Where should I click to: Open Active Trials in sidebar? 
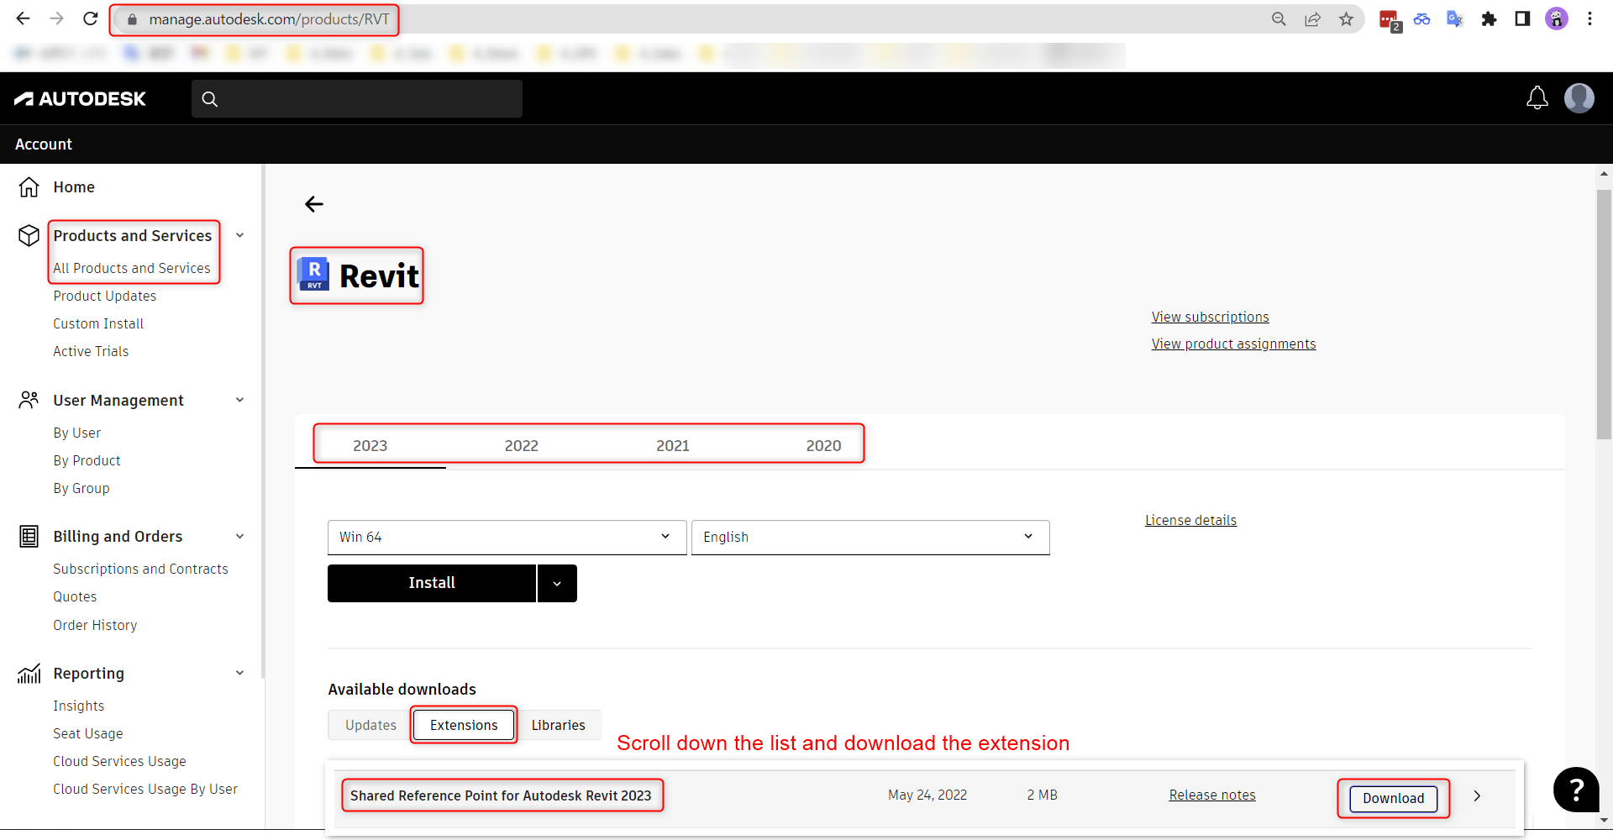[x=91, y=351]
